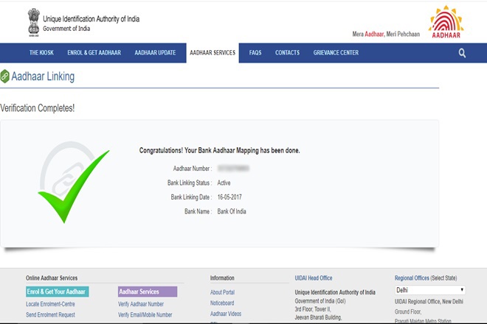Open the Aadhaar Videos link
The image size is (487, 324).
pyautogui.click(x=225, y=314)
